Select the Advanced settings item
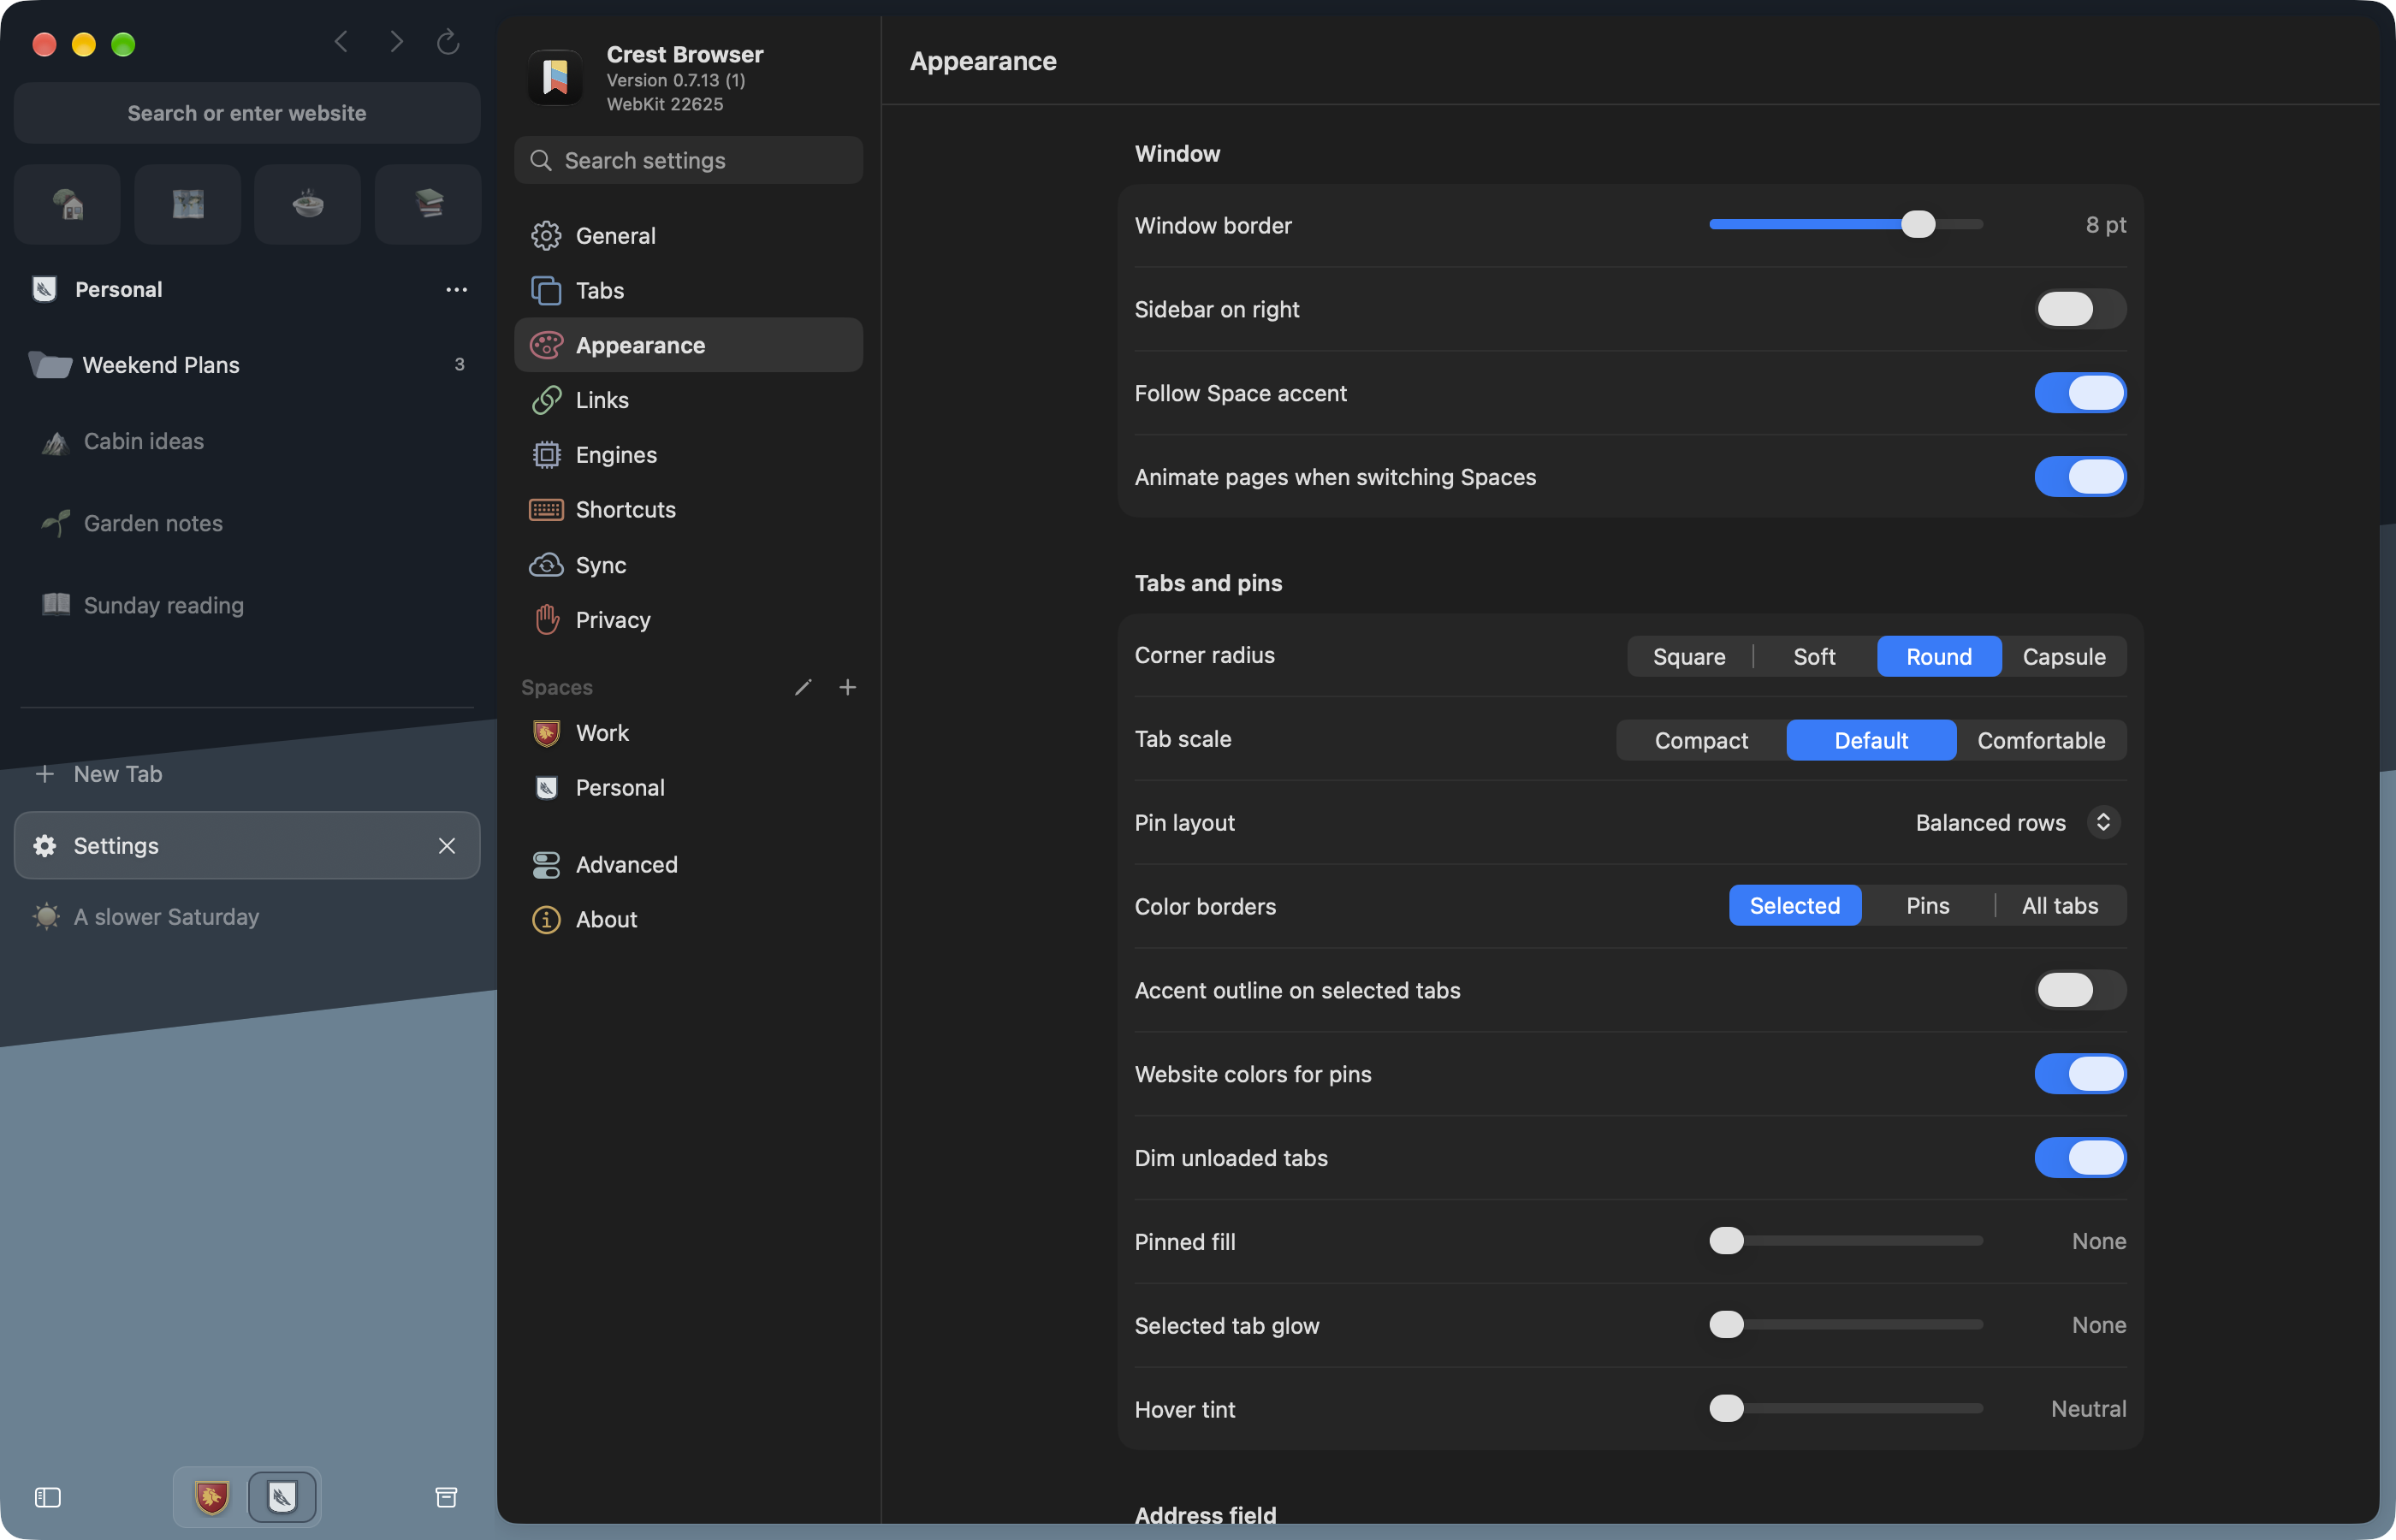The width and height of the screenshot is (2396, 1540). [688, 865]
